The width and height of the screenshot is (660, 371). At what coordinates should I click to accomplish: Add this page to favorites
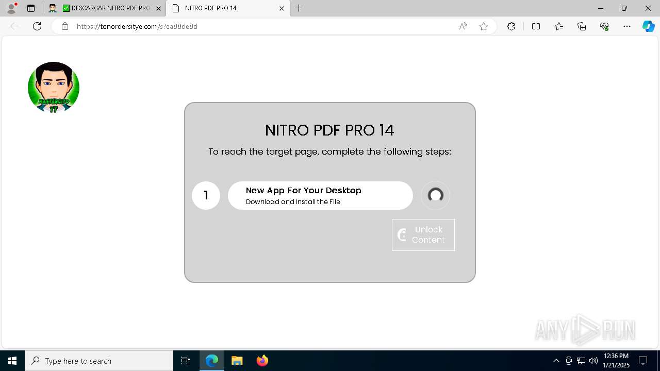(x=484, y=26)
